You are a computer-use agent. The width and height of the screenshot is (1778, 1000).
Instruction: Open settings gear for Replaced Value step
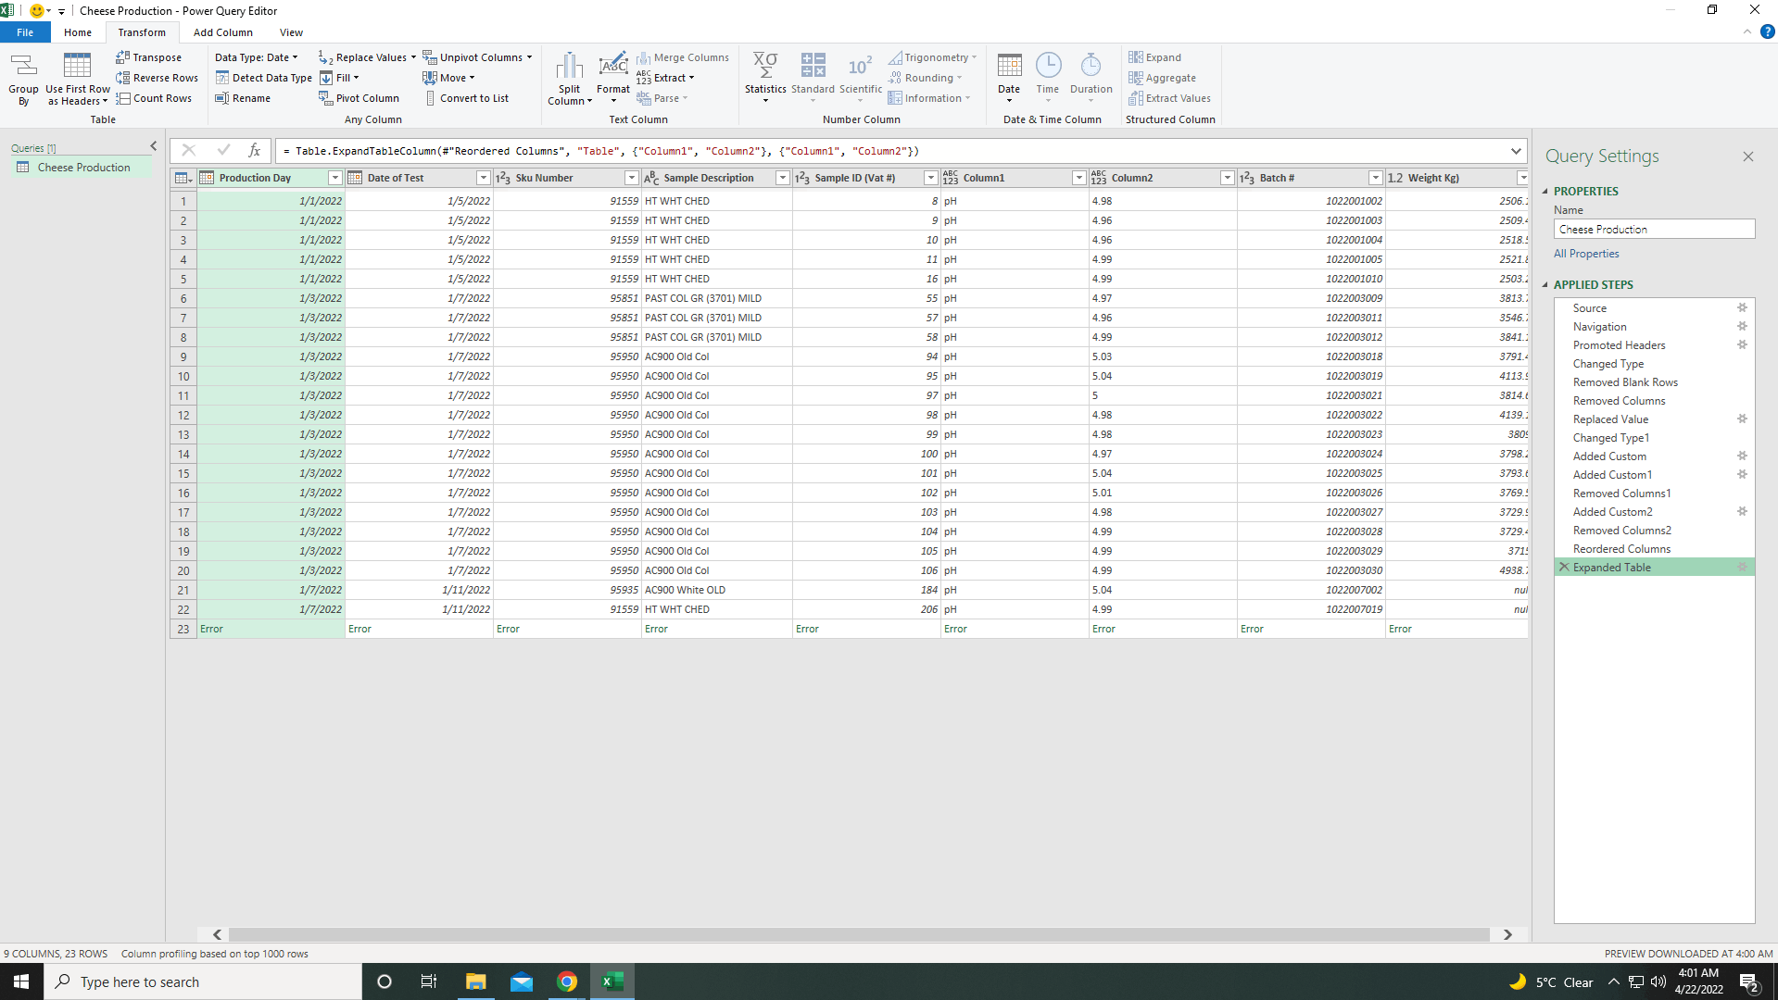pos(1742,419)
